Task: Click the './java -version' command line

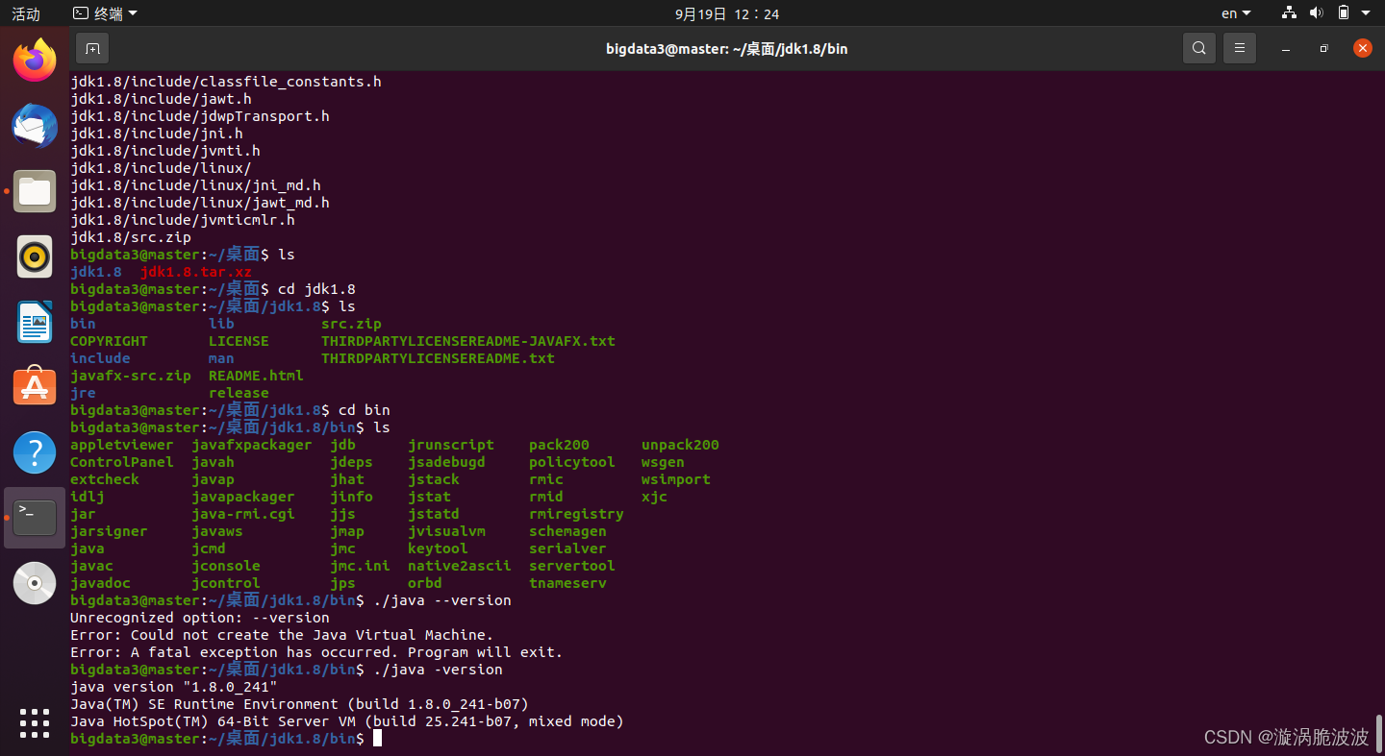Action: pos(438,670)
